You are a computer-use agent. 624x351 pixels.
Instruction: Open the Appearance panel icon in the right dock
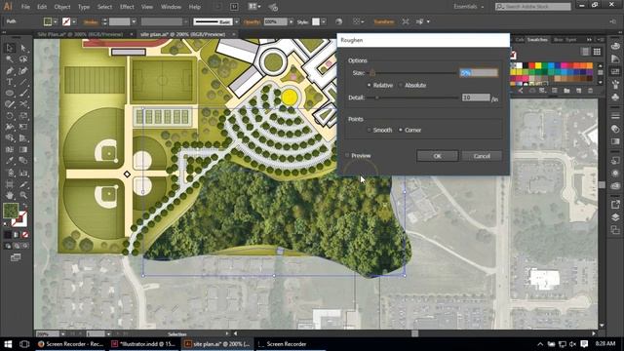615,174
